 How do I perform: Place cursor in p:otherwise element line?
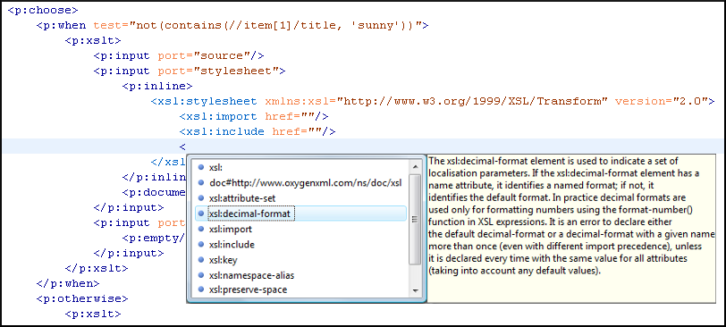[82, 298]
